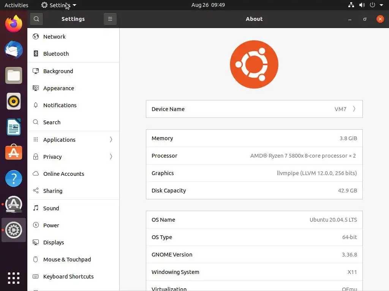This screenshot has height=291, width=389.
Task: Select the Search magnifier icon in the sidebar list
Action: [x=36, y=122]
